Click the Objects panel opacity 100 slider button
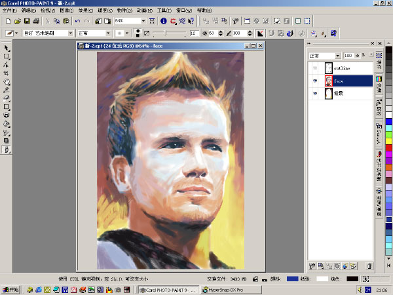The width and height of the screenshot is (393, 295). click(357, 56)
